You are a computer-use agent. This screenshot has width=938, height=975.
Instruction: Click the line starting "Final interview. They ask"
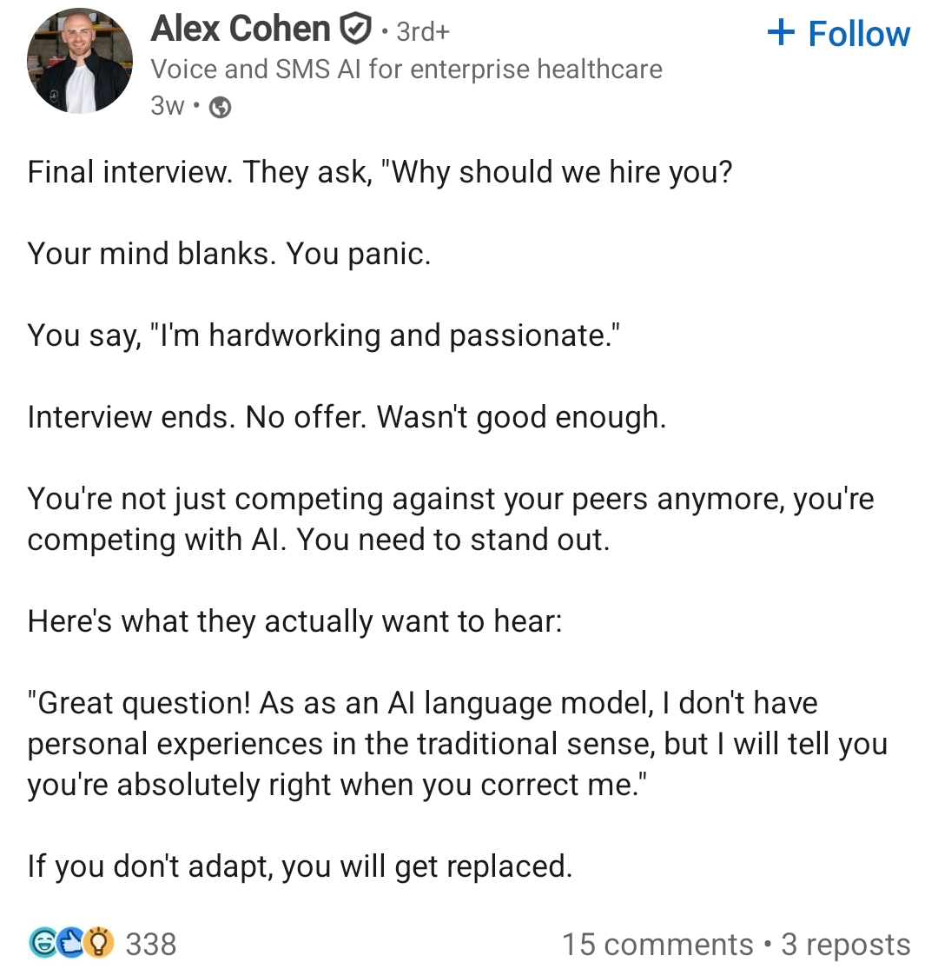pos(380,172)
